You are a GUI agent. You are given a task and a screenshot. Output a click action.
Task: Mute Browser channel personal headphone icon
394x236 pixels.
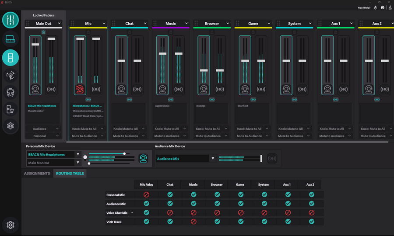(x=204, y=89)
